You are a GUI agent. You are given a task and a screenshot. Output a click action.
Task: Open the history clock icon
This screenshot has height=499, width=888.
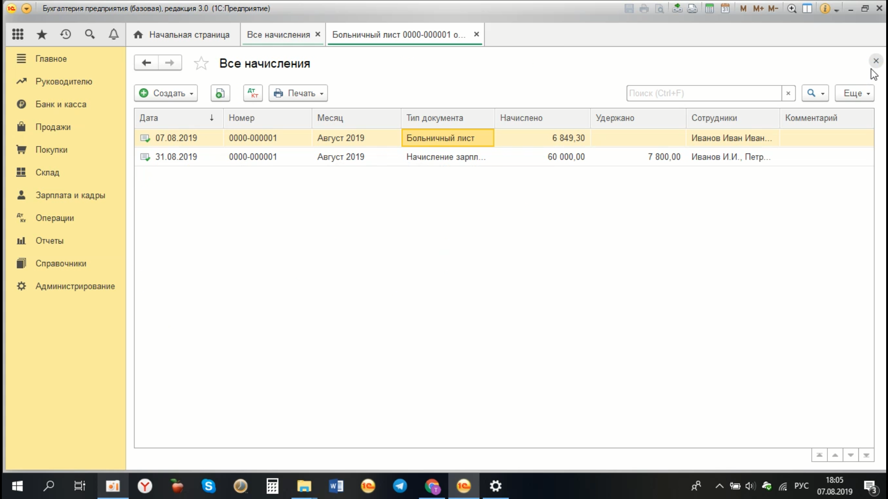(66, 34)
